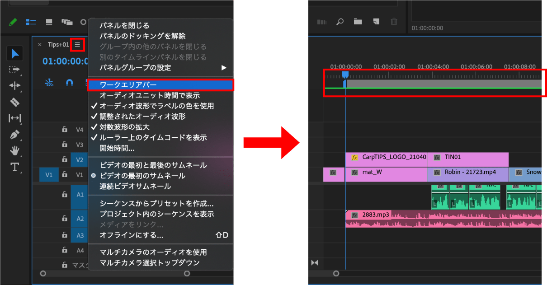Toggle track targeting for V2
Screen dimensions: 552x285
[x=79, y=159]
